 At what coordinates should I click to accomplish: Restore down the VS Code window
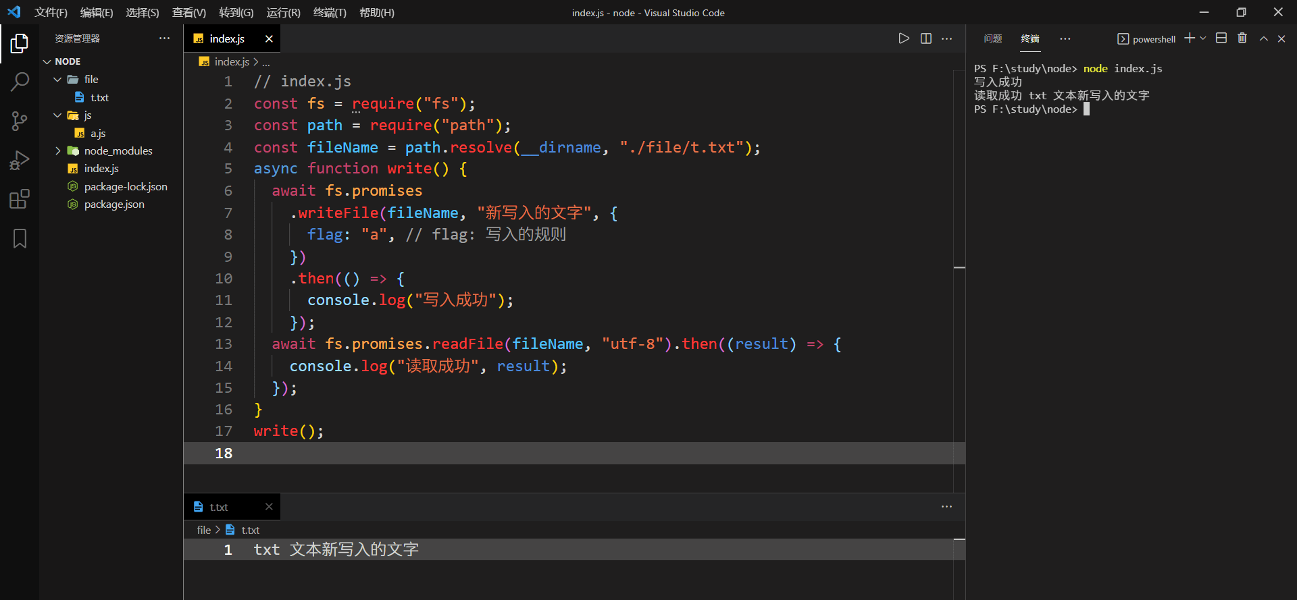(x=1241, y=12)
